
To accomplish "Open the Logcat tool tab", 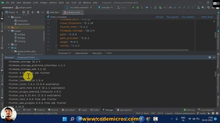I will [83, 110].
